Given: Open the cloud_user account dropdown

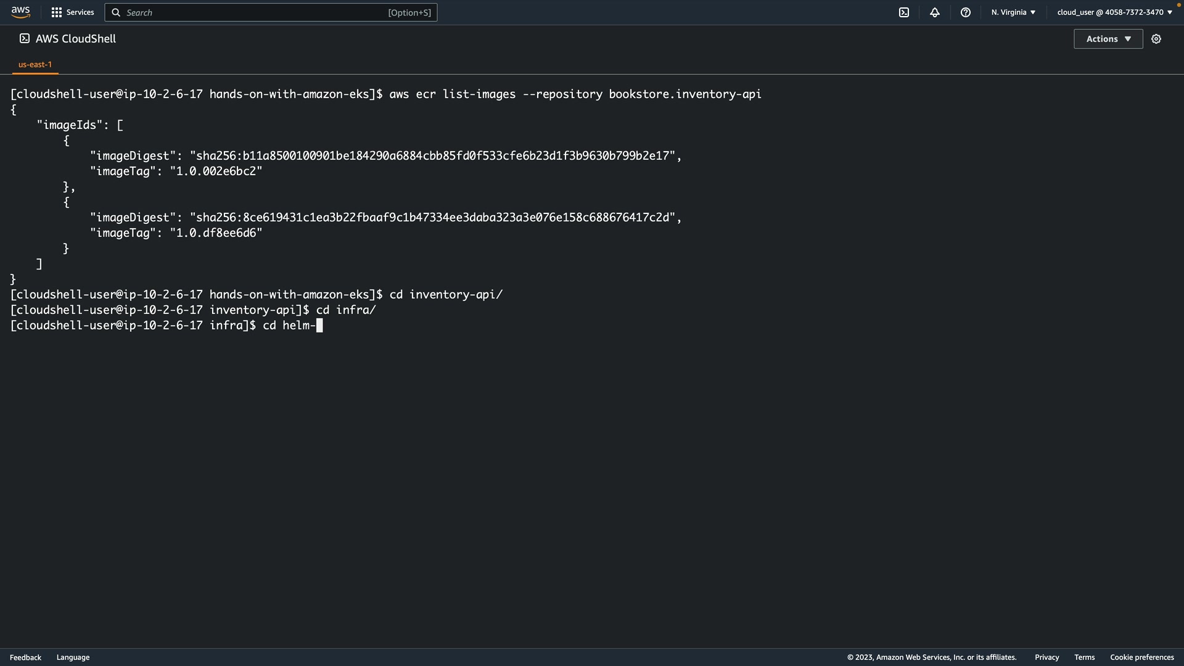Looking at the screenshot, I should 1114,12.
